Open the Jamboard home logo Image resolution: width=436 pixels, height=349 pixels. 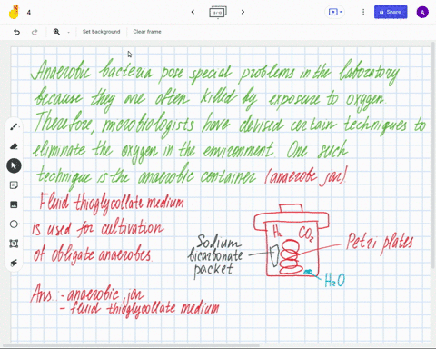coord(14,13)
